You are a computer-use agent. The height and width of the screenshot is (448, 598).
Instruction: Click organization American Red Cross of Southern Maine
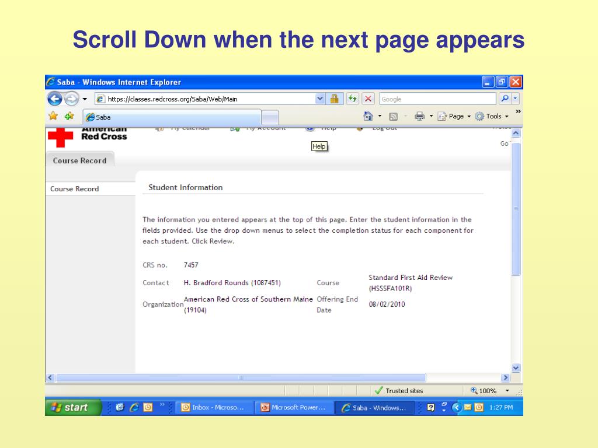248,299
